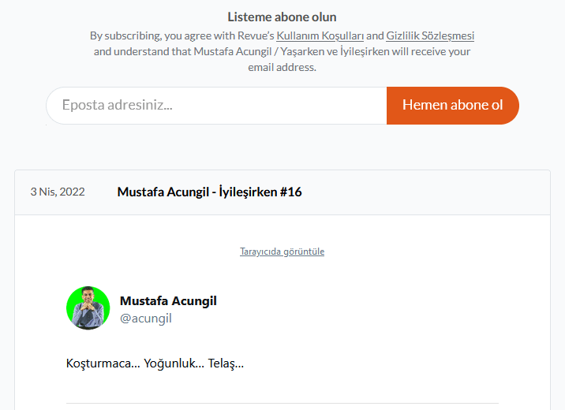Image resolution: width=565 pixels, height=410 pixels.
Task: Click the Listeme abone olun heading
Action: point(282,17)
